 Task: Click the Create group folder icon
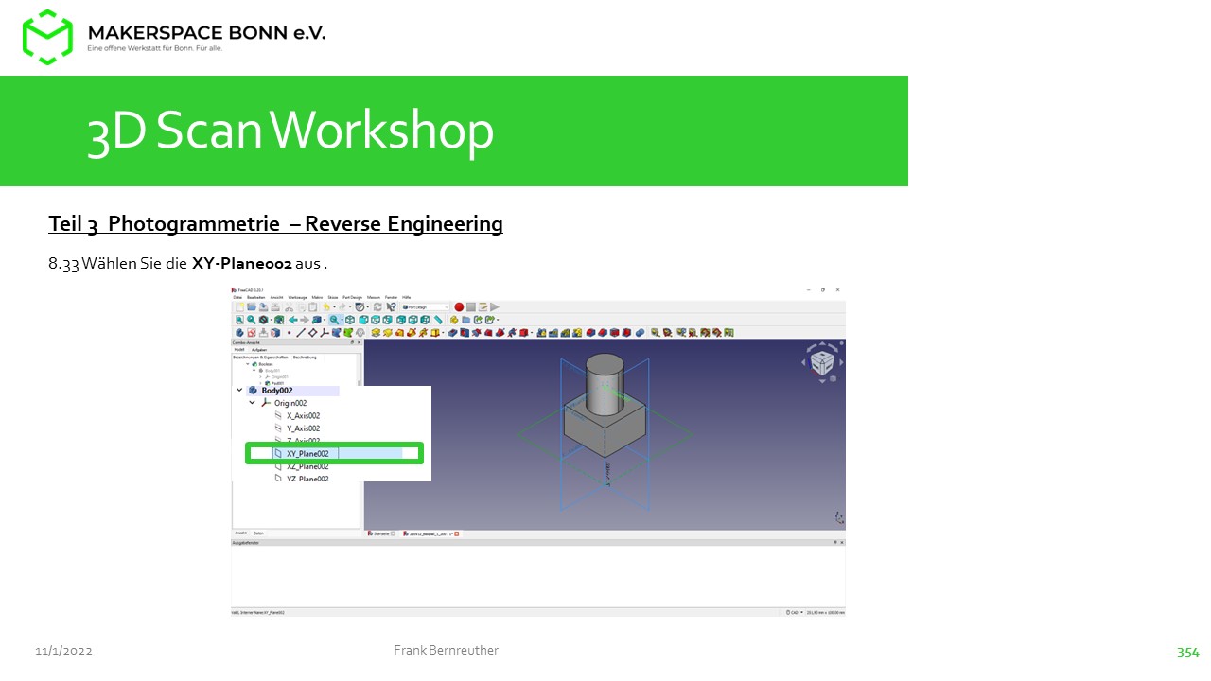(465, 320)
